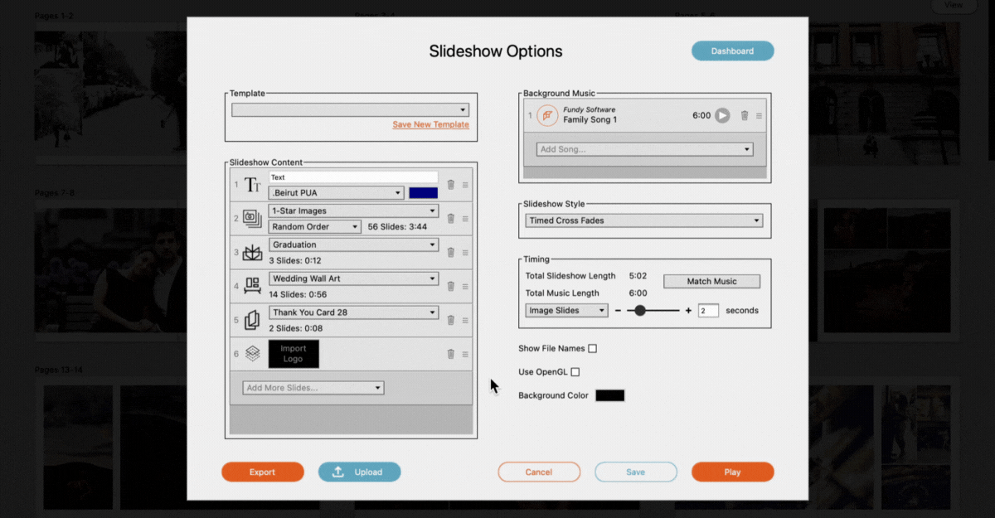Click the Upload button
Image resolution: width=995 pixels, height=518 pixels.
pyautogui.click(x=360, y=472)
